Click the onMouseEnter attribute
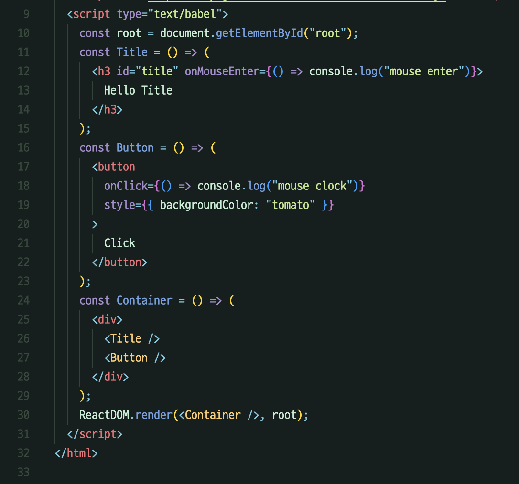This screenshot has height=484, width=519. pyautogui.click(x=222, y=72)
